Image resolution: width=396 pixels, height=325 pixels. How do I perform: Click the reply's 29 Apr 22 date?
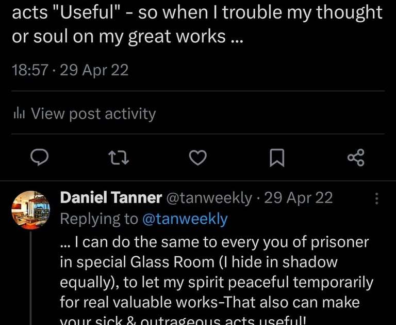click(299, 197)
